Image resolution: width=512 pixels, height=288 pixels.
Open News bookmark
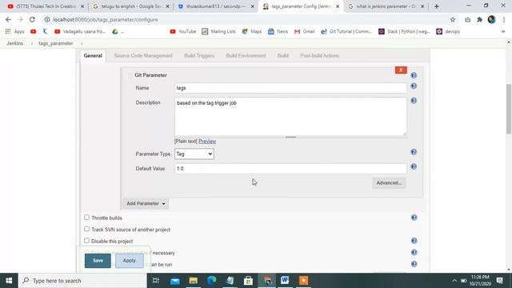278,32
